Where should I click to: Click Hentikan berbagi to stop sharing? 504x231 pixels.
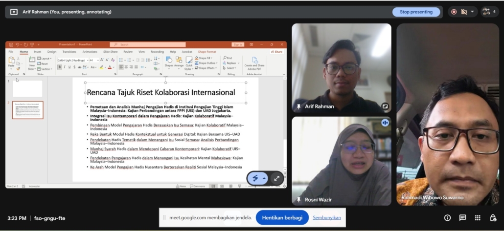(282, 217)
